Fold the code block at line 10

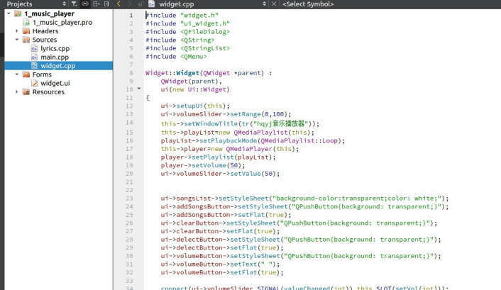click(139, 89)
